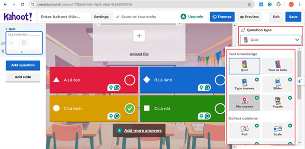Click the blue extension icon in toolbar
This screenshot has width=305, height=149.
click(261, 4)
